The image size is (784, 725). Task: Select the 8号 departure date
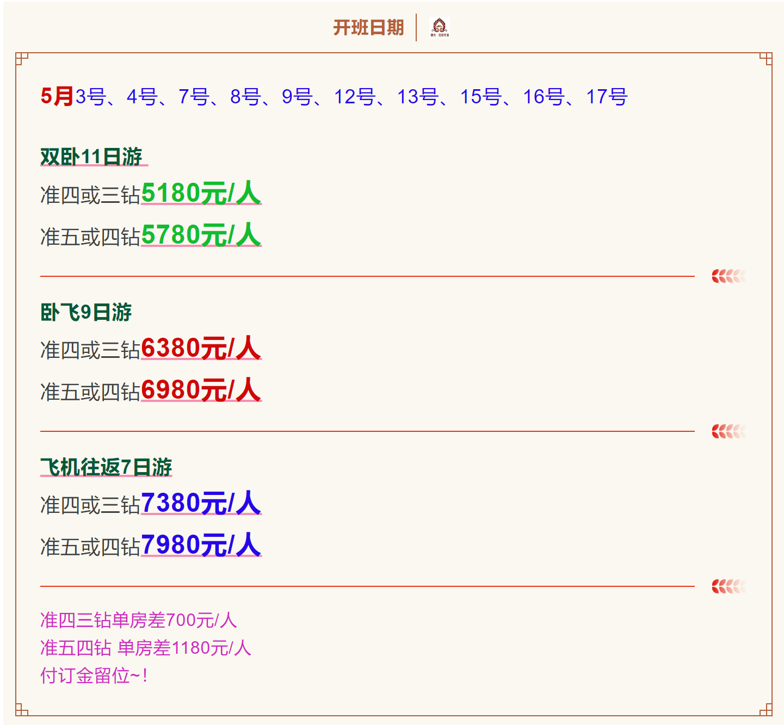245,97
